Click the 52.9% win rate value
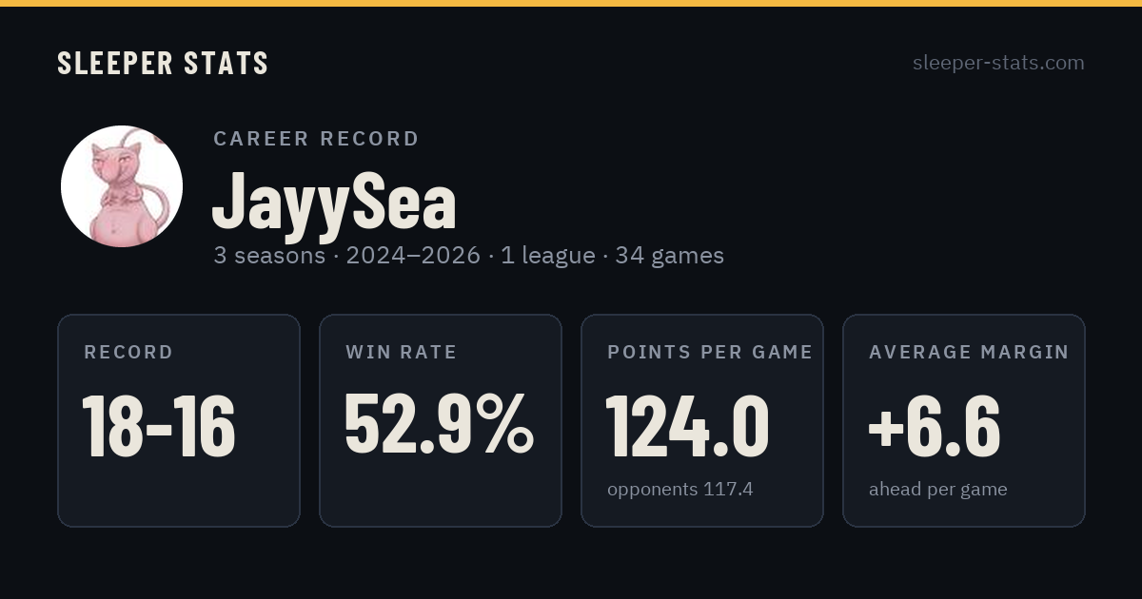 tap(439, 425)
